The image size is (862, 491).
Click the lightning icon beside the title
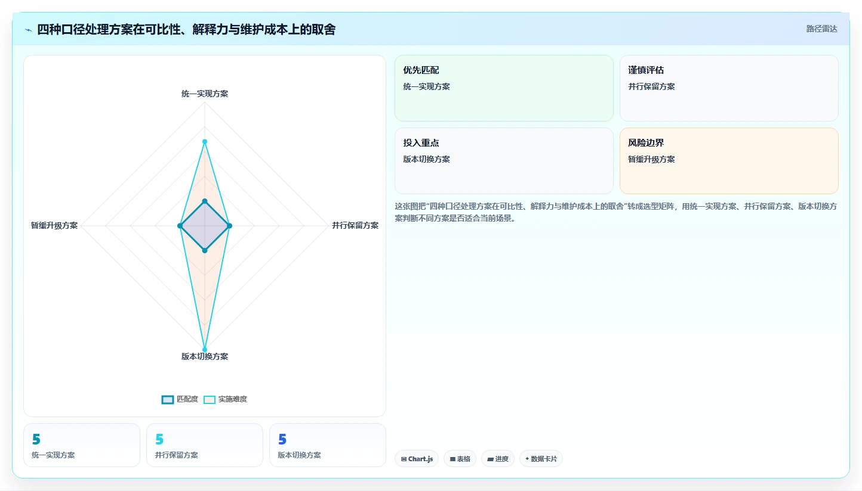point(28,30)
